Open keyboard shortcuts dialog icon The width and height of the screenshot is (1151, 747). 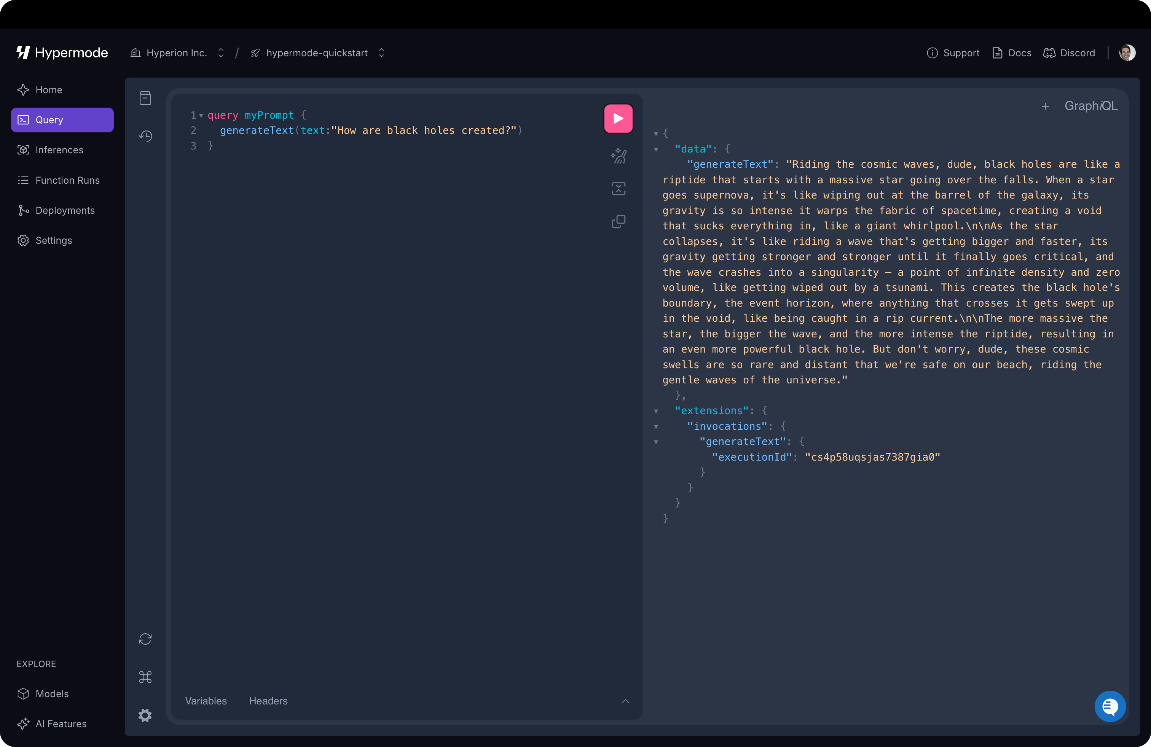(x=145, y=677)
